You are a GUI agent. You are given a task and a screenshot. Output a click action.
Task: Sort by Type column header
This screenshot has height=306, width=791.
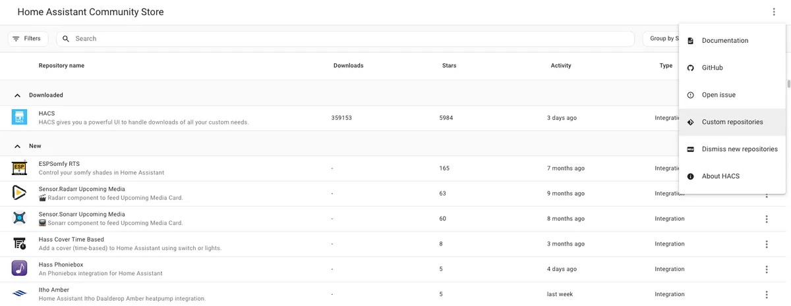click(666, 66)
